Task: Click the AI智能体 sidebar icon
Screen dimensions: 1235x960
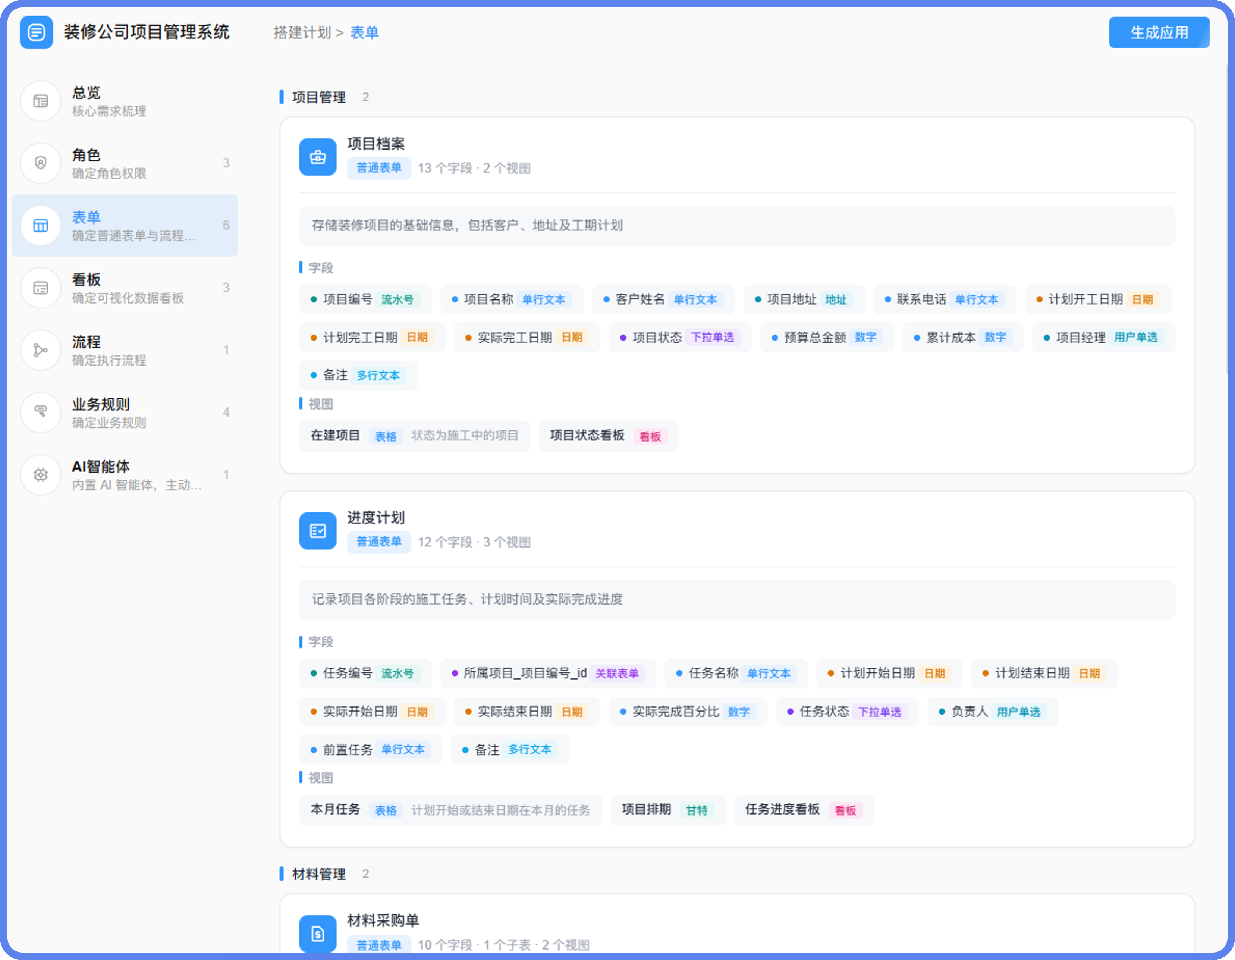Action: tap(40, 475)
